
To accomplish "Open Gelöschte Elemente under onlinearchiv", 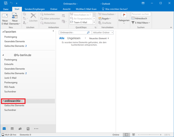I will pyautogui.click(x=14, y=105).
